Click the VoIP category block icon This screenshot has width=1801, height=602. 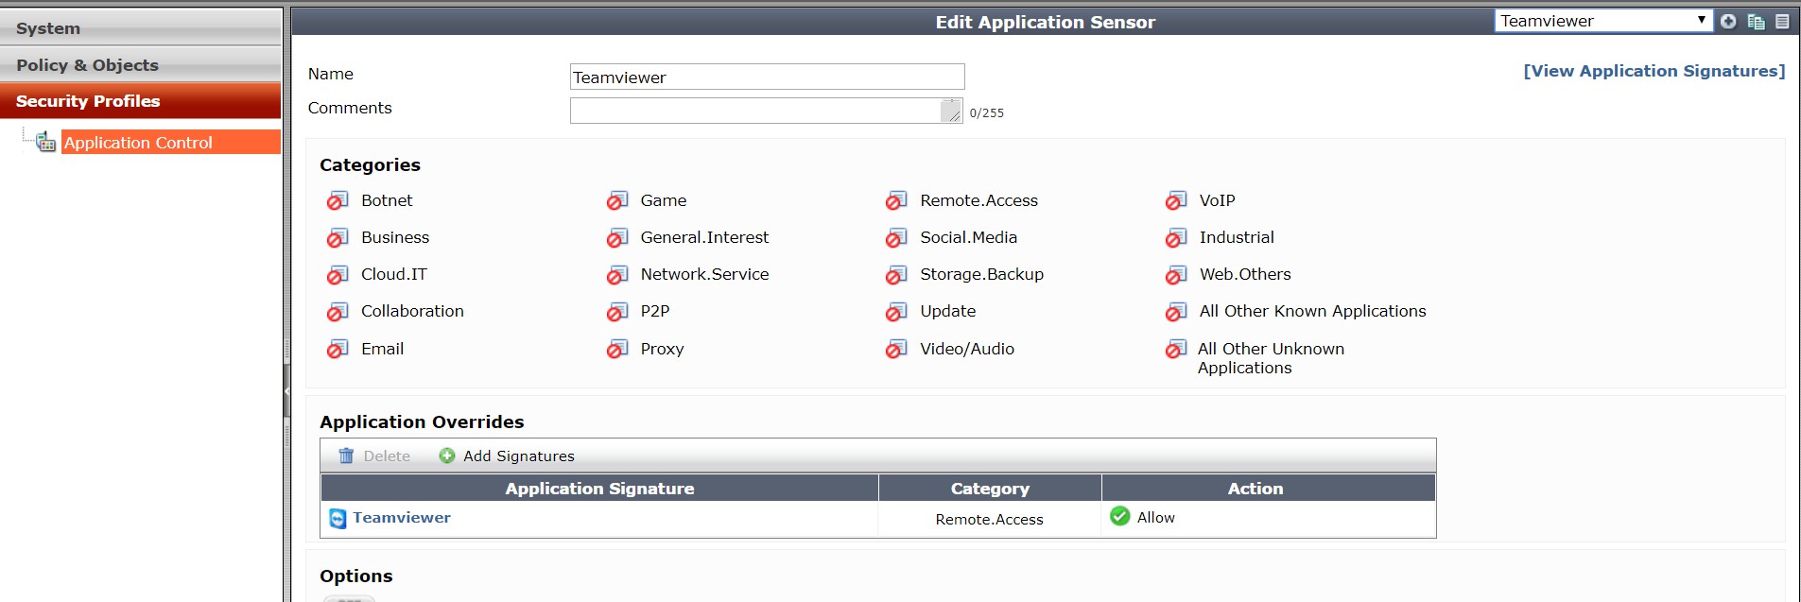coord(1176,201)
